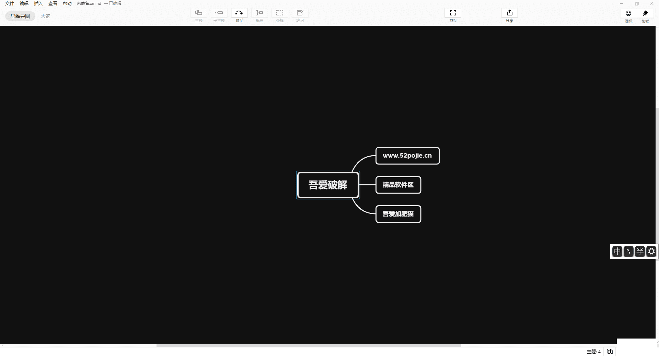Viewport: 659px width, 356px height.
Task: Toggle Chinese input mode 中 in IME bar
Action: [x=617, y=251]
